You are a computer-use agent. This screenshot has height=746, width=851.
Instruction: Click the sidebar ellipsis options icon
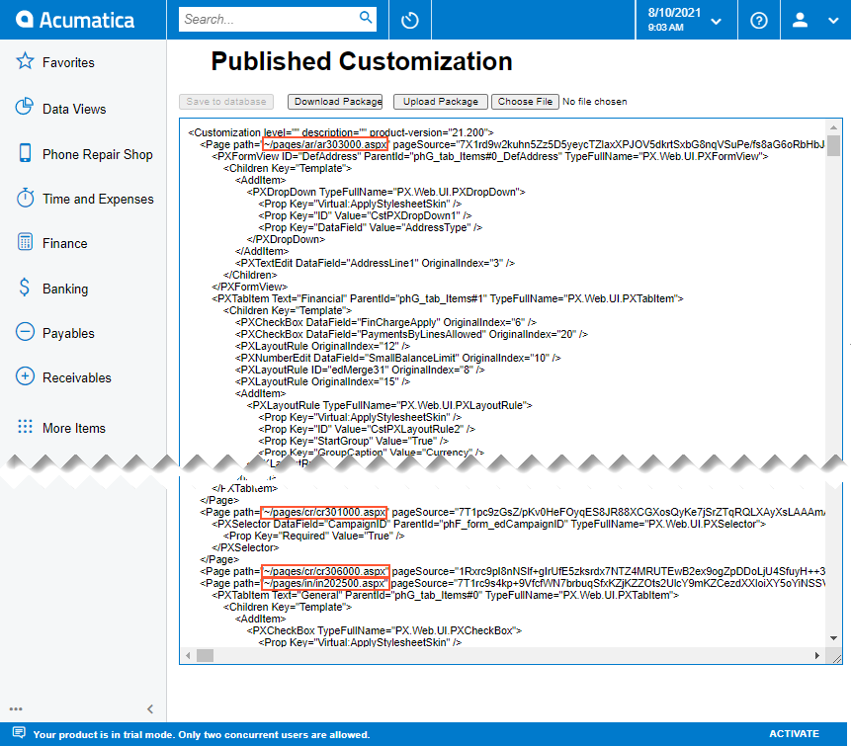16,709
